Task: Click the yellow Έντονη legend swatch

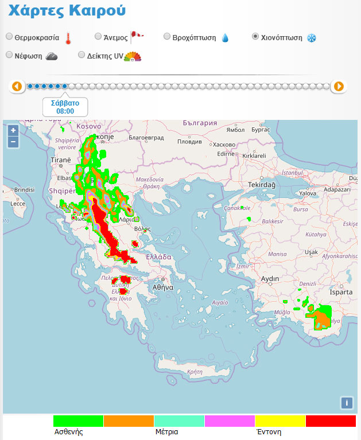Action: tap(281, 421)
